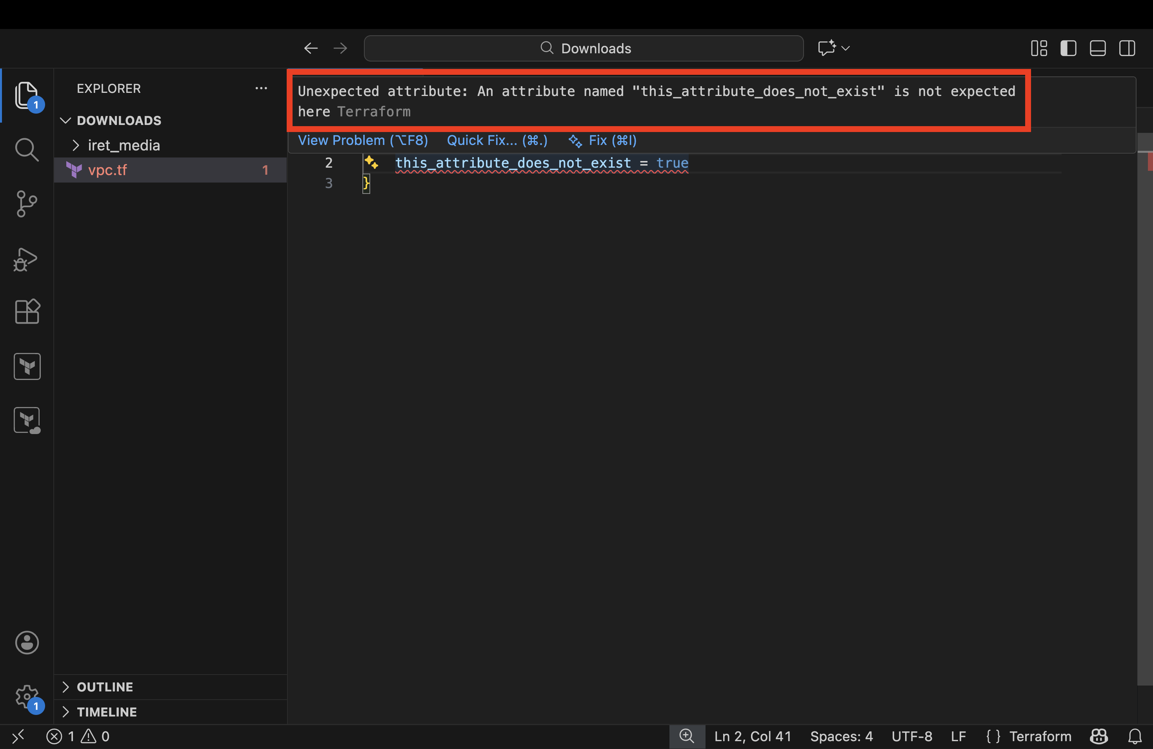This screenshot has width=1153, height=749.
Task: Click the Downloads command center search box
Action: tap(584, 49)
